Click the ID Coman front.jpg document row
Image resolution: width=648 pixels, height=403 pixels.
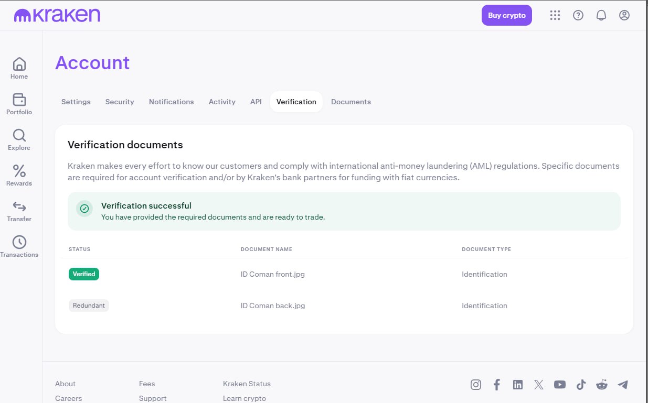(272, 274)
